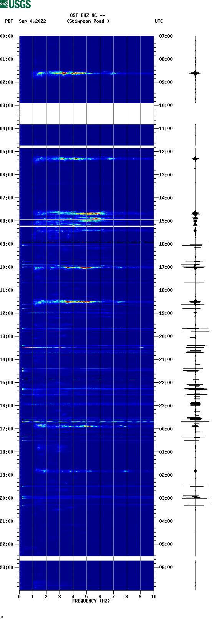Click the seismogram spike near 08:45 UTC
Viewport: 212px width, 621px height.
pos(195,73)
